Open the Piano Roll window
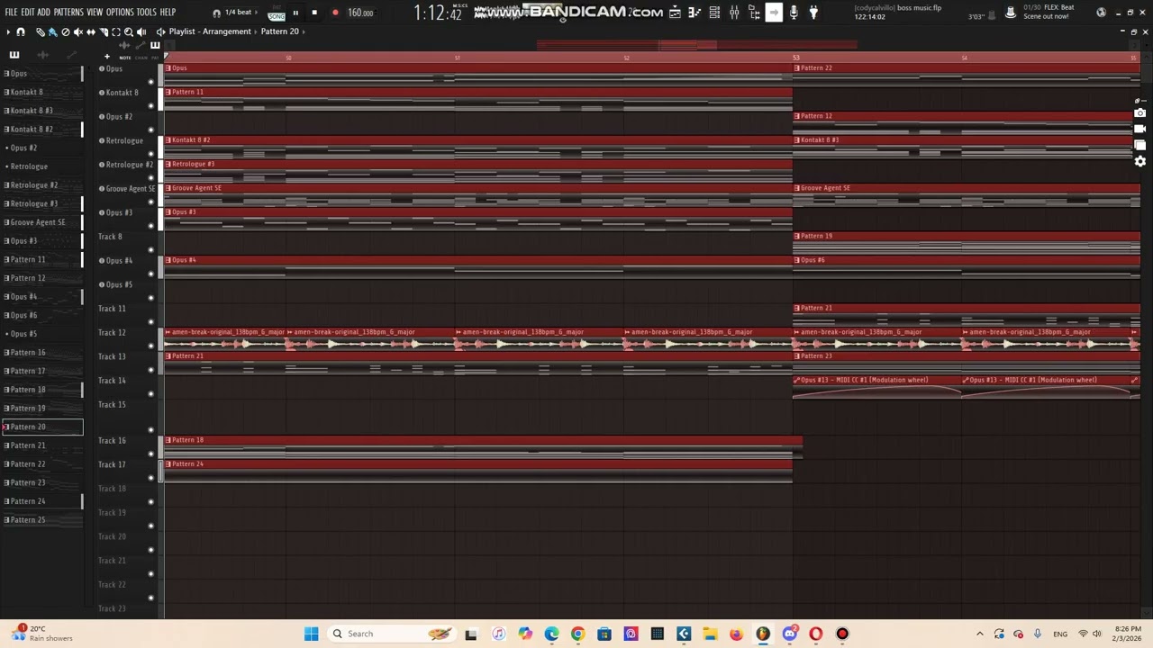This screenshot has height=648, width=1153. (695, 13)
